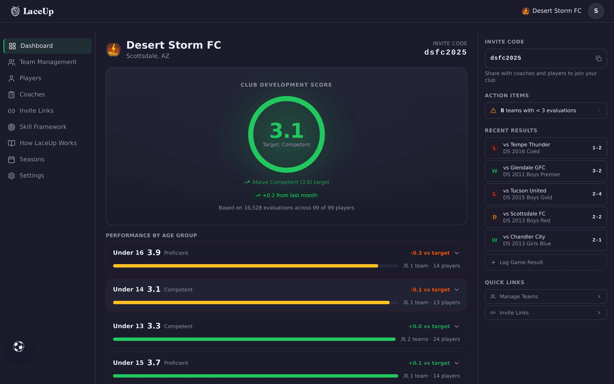This screenshot has width=614, height=384.
Task: Click Desert Storm FC name in top bar
Action: (557, 11)
